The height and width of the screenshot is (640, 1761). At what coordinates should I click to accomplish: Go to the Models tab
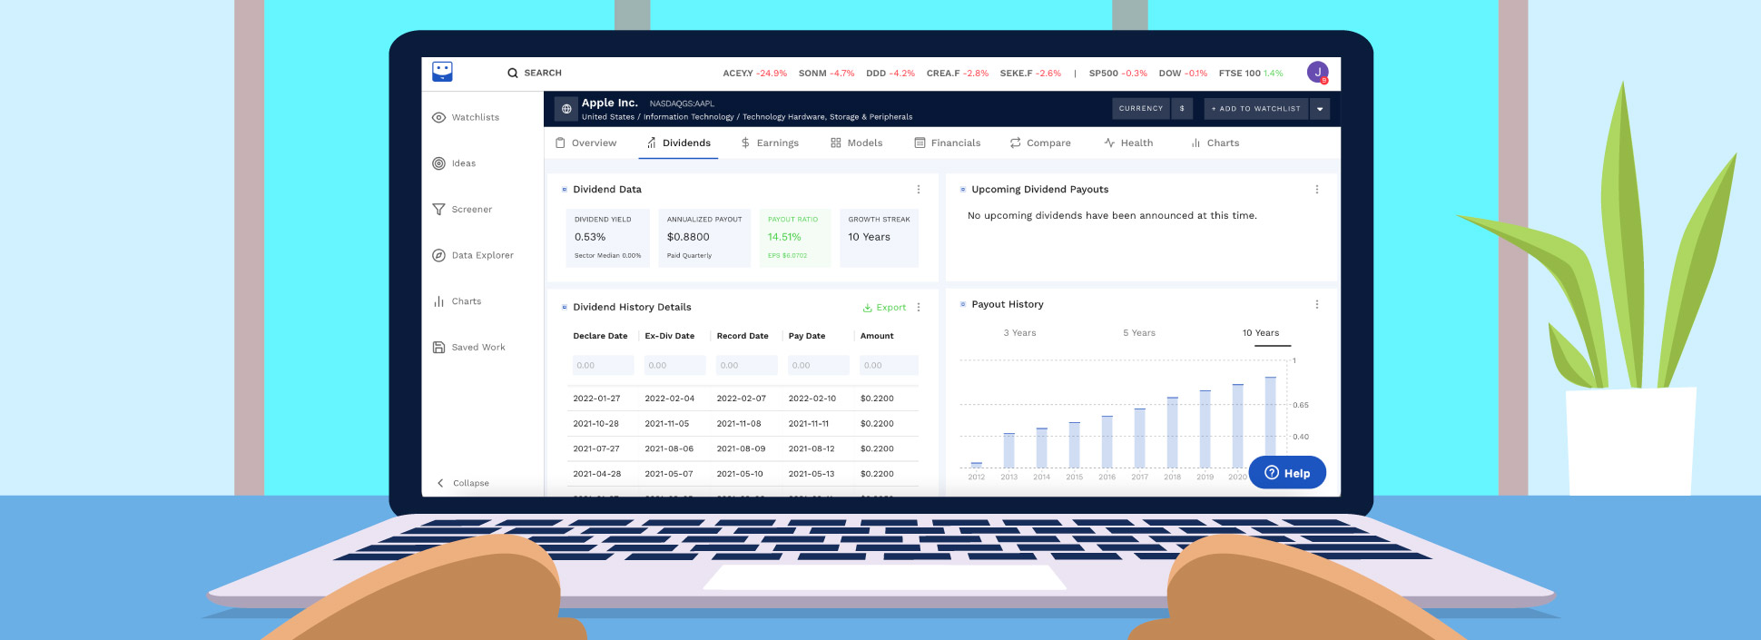(x=856, y=143)
